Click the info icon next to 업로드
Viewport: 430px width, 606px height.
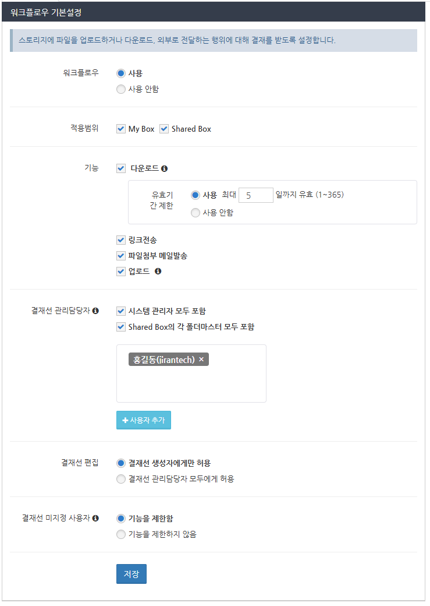click(x=158, y=272)
